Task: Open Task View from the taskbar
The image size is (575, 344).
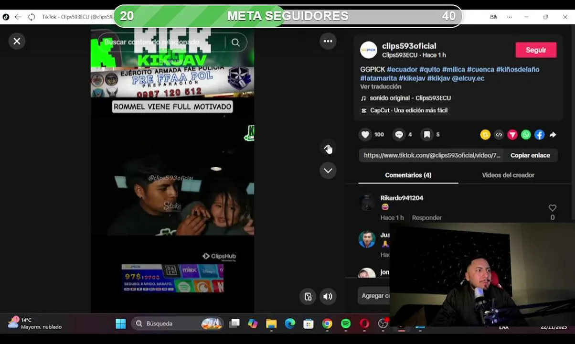Action: (x=234, y=324)
